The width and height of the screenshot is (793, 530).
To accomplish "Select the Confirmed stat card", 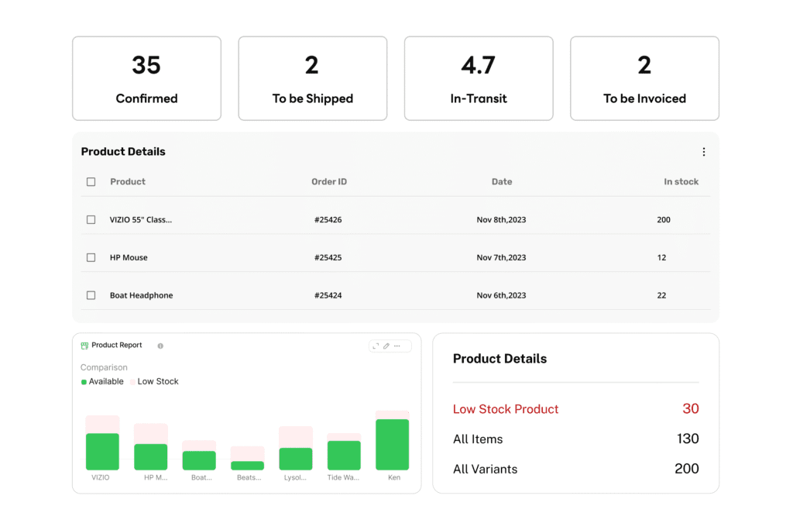I will [x=146, y=77].
